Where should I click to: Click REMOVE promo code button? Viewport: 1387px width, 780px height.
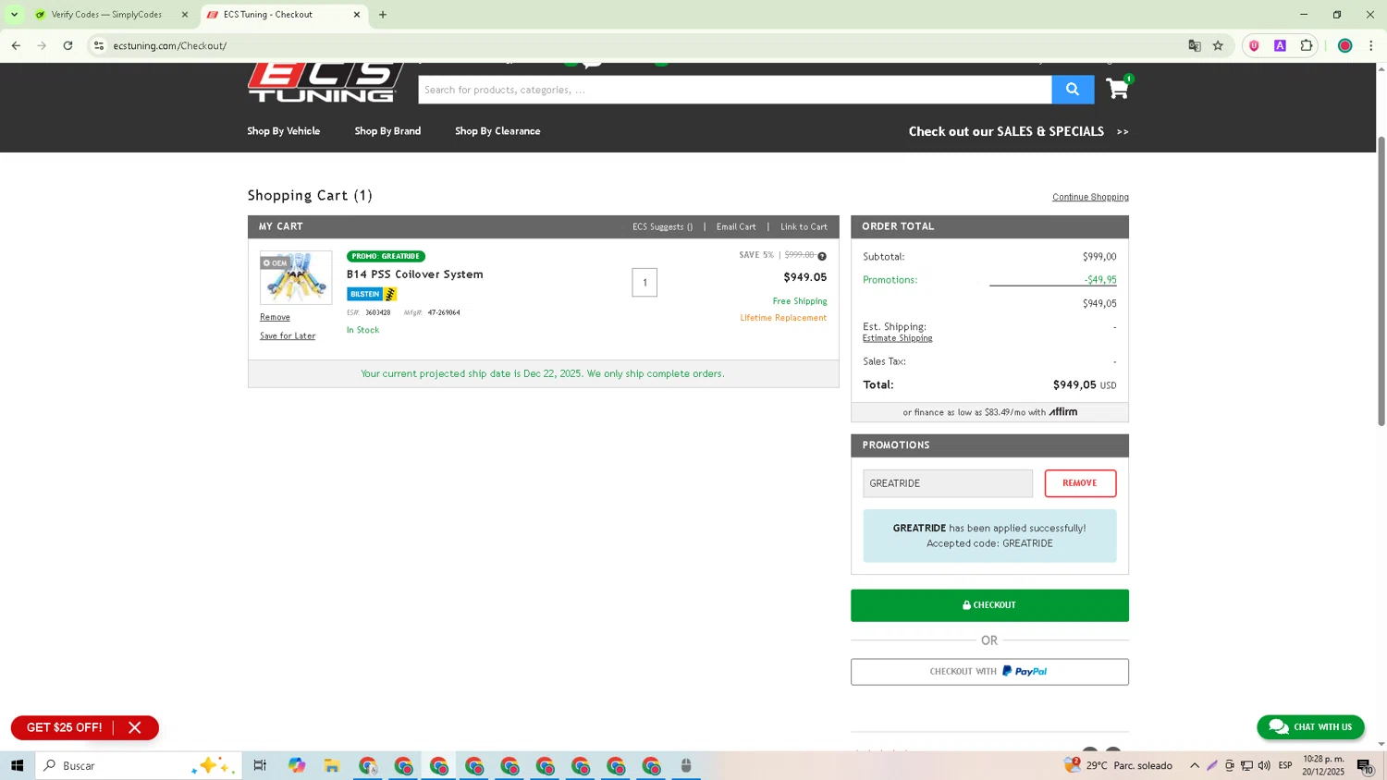click(x=1080, y=483)
